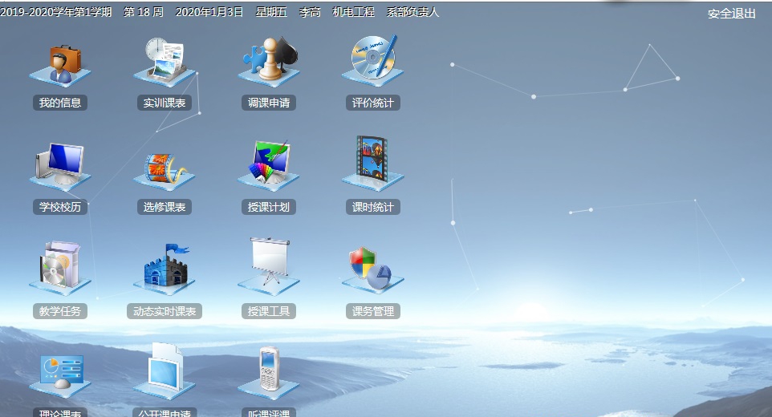Screen dimensions: 772x417
Task: Open the 动态实时课表 blue castle icon
Action: coord(165,269)
